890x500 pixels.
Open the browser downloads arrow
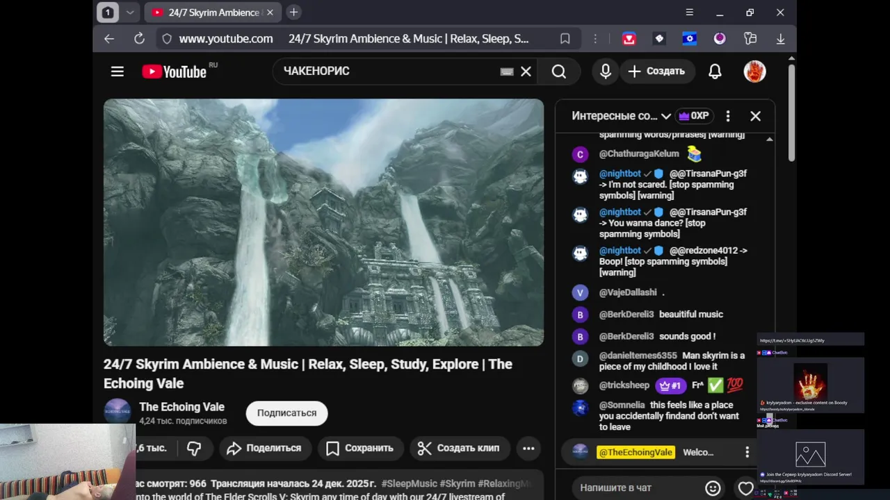781,39
